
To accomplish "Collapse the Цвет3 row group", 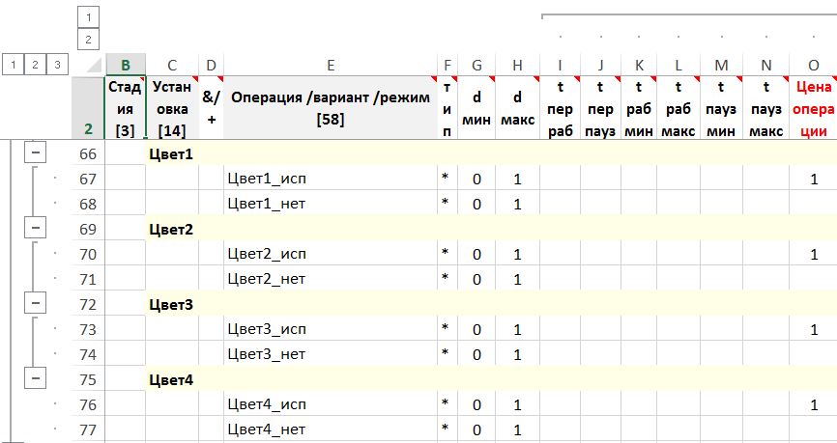I will click(36, 303).
